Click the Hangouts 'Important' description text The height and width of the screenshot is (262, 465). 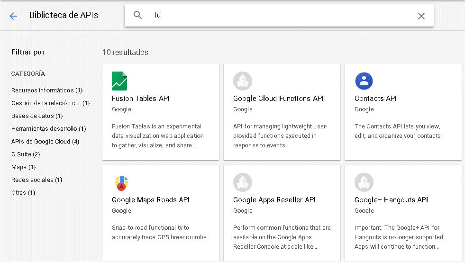point(399,237)
